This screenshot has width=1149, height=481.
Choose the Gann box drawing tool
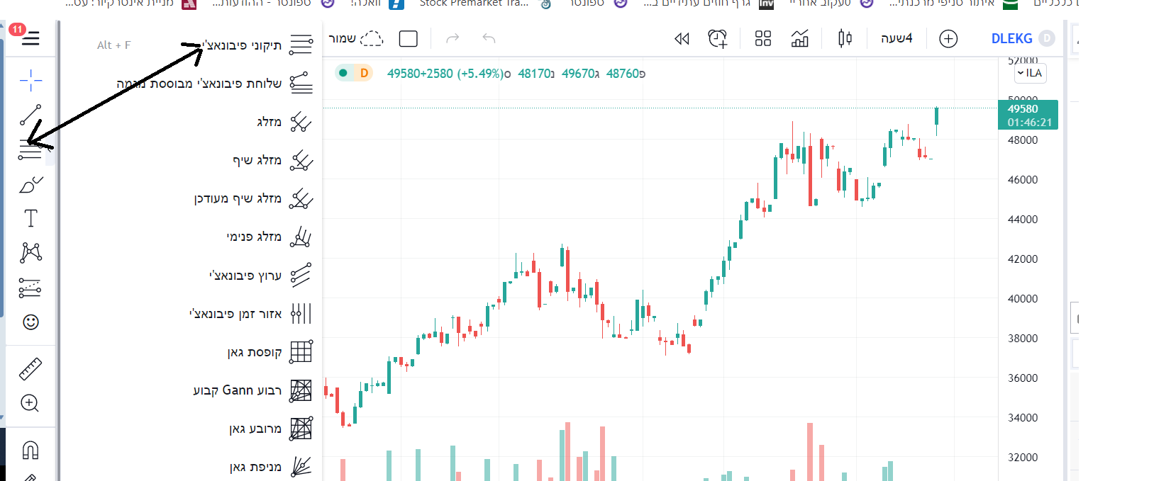pos(254,352)
